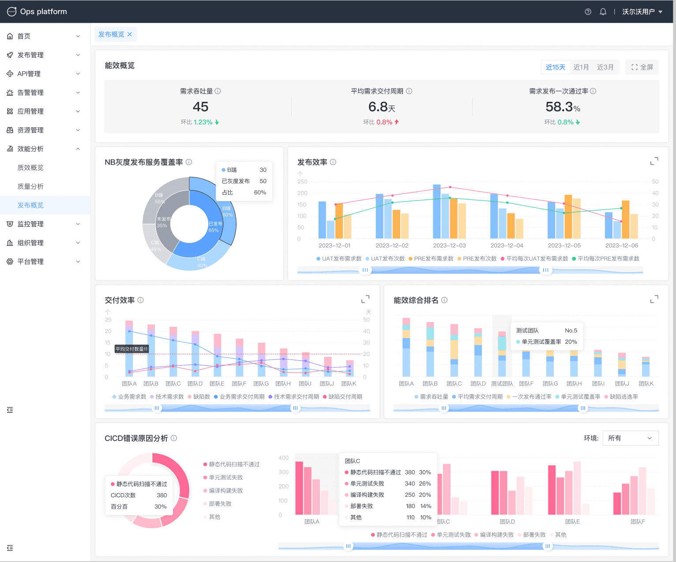
Task: Click info icon next to CICD错误原因分析
Action: pos(174,438)
